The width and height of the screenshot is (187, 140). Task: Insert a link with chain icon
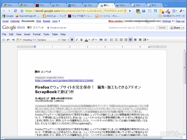(101, 40)
